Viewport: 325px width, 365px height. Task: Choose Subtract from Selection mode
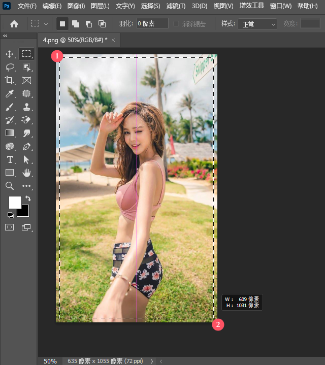[89, 24]
